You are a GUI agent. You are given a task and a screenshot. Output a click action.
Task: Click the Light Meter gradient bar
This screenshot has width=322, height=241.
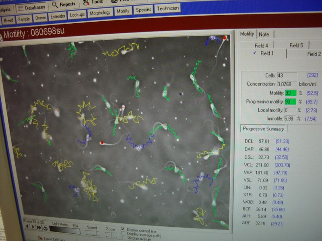[x=65, y=230]
